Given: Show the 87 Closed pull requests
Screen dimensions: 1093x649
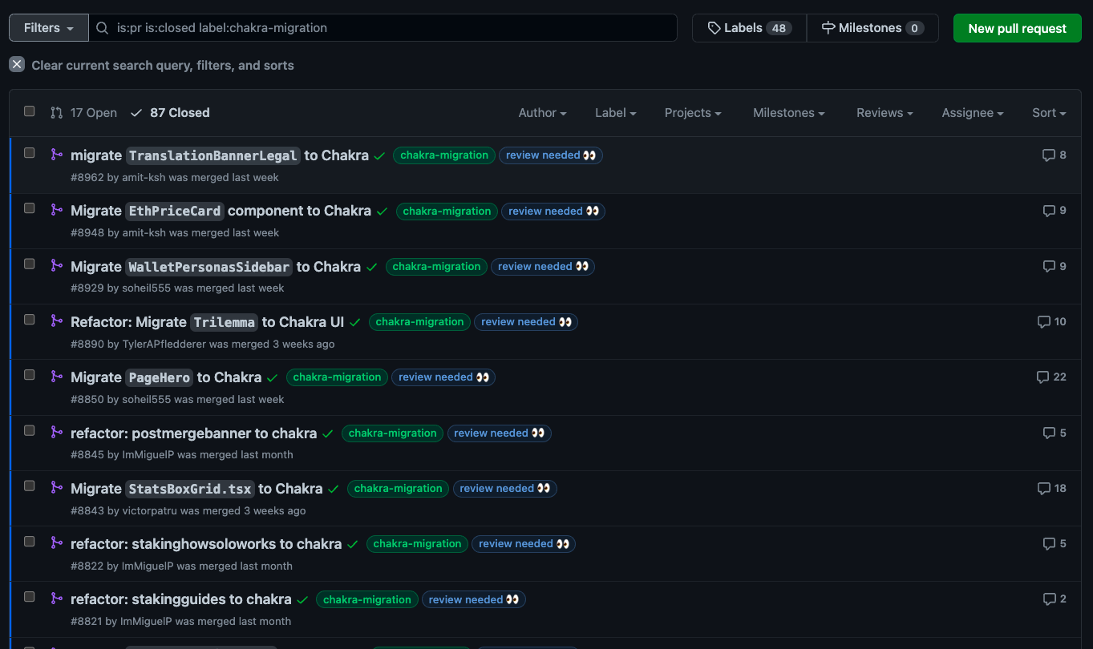Looking at the screenshot, I should click(x=171, y=113).
